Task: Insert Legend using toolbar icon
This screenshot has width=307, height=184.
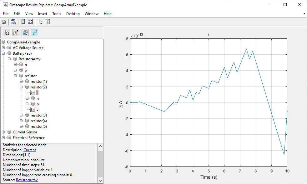Action: (x=30, y=22)
